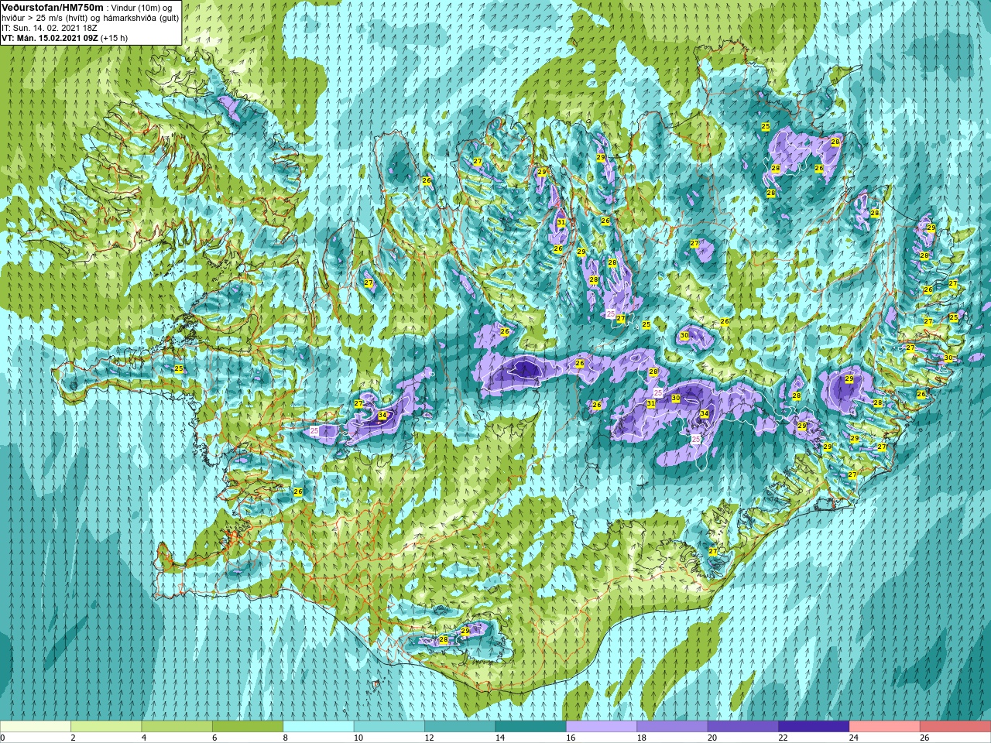Click the legend value 2
This screenshot has height=743, width=991.
[x=73, y=738]
